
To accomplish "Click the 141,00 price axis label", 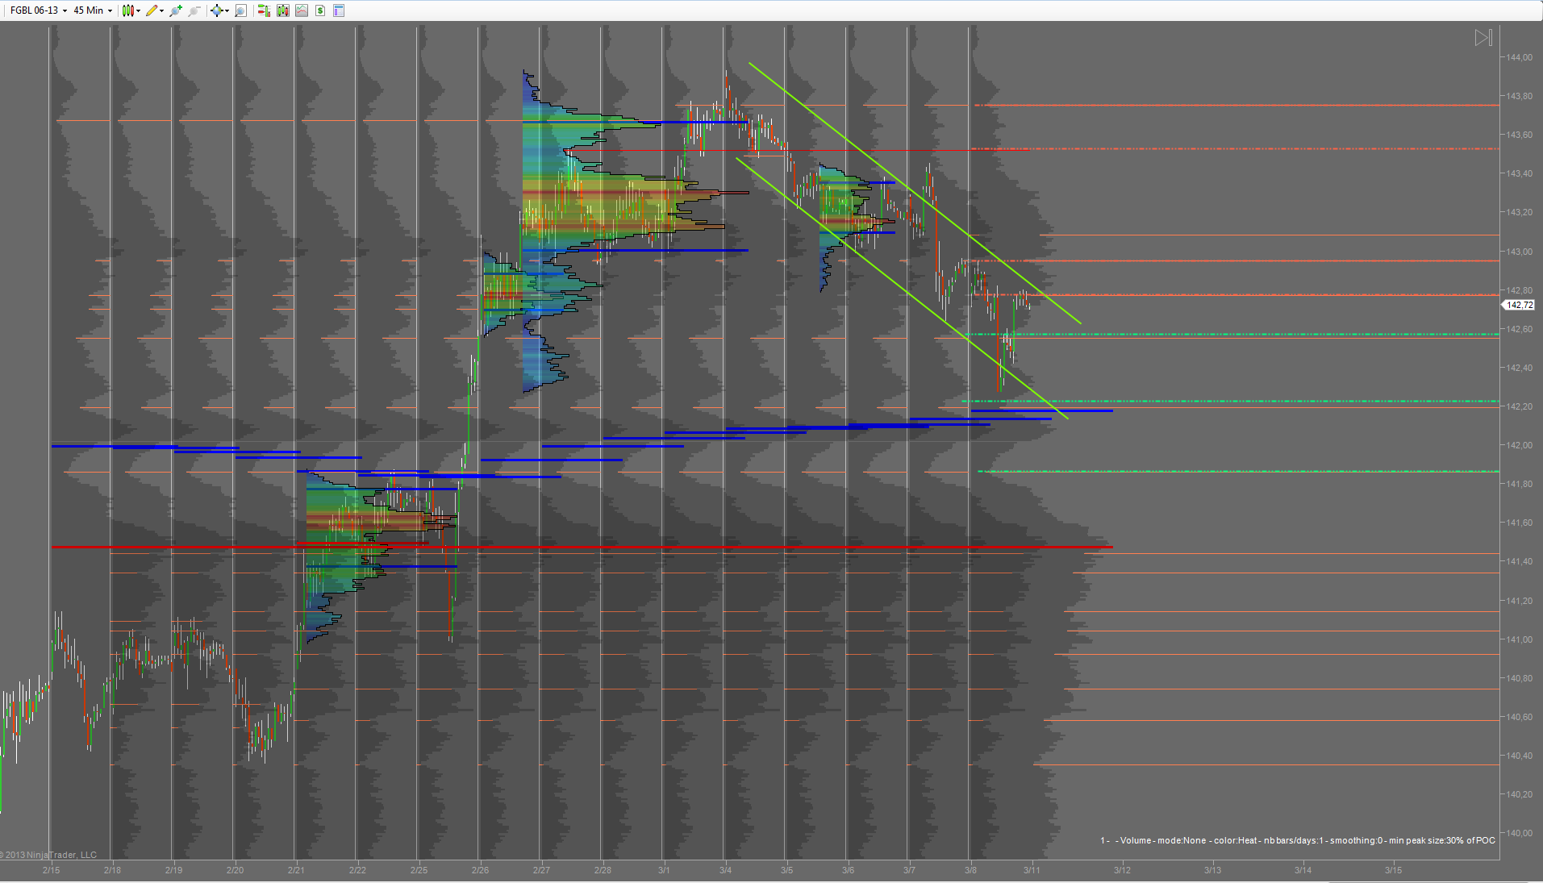I will coord(1520,639).
